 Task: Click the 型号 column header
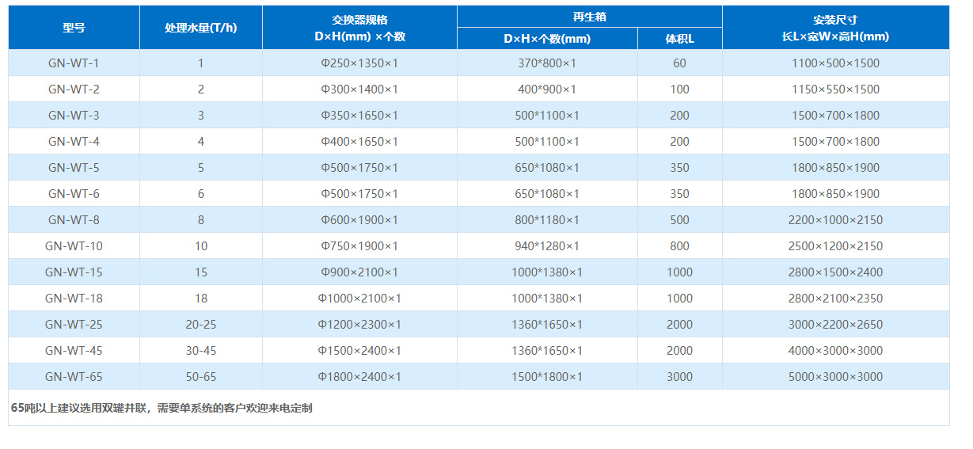click(x=74, y=28)
